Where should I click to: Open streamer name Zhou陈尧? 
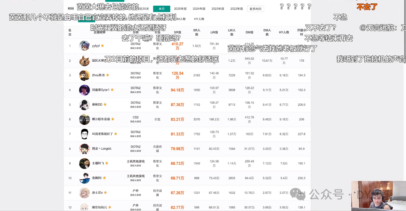[x=98, y=75]
